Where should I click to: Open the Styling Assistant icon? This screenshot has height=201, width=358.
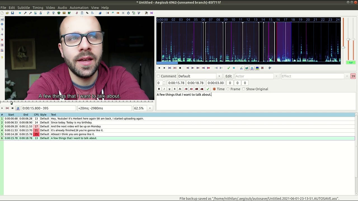(112, 13)
